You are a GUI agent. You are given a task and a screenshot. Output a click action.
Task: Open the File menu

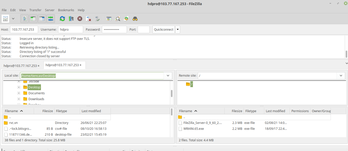[4, 10]
